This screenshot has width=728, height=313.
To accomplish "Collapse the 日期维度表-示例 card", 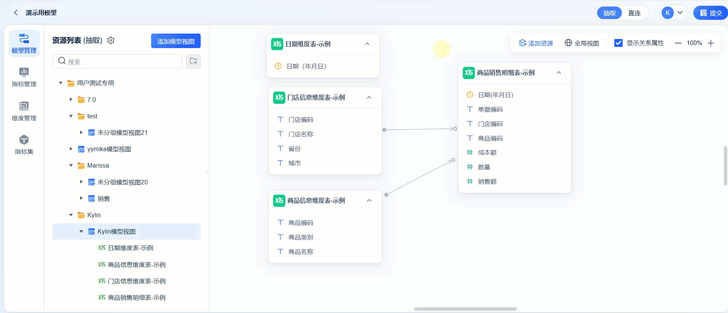I will 367,44.
